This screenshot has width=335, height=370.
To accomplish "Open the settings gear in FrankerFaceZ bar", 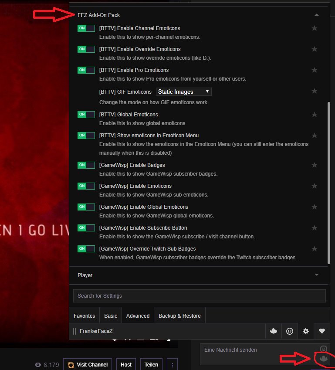I will 305,331.
